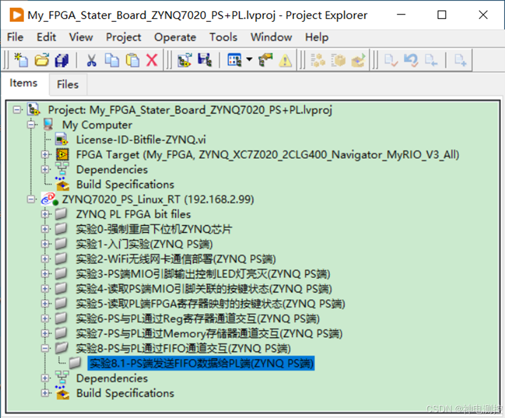The image size is (505, 418).
Task: Open the File menu
Action: pos(15,37)
